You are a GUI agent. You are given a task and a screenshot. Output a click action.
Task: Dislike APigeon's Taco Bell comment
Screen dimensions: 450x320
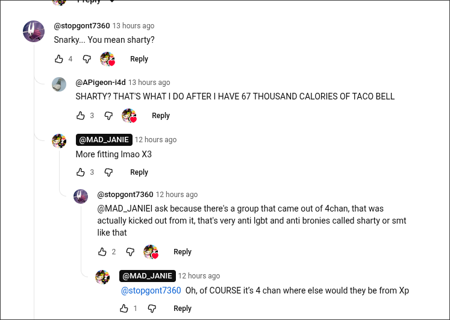coord(108,116)
